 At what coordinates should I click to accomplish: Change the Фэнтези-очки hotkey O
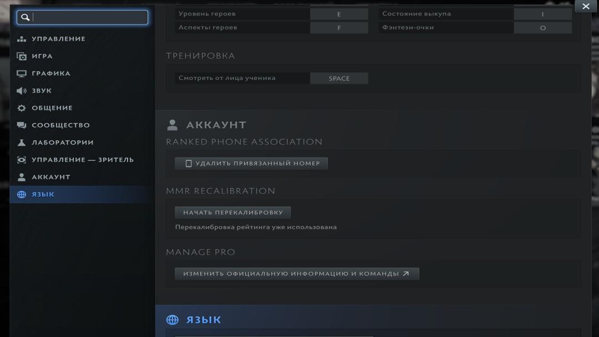pyautogui.click(x=542, y=28)
